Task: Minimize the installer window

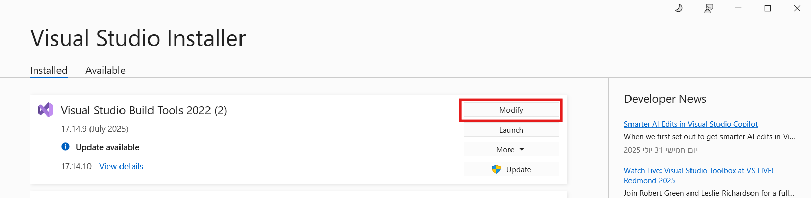Action: pyautogui.click(x=738, y=8)
